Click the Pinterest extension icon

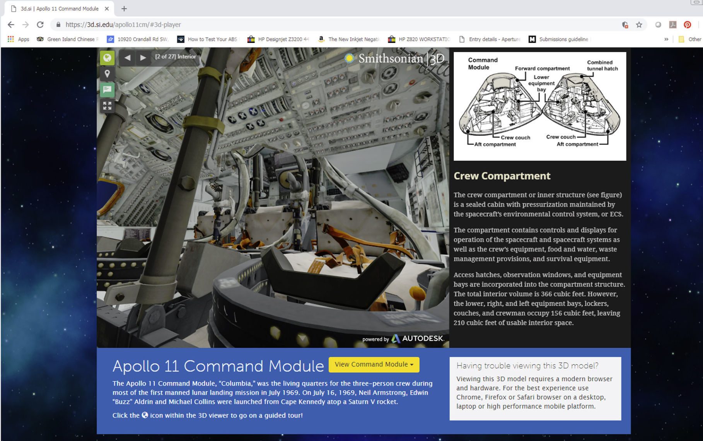[x=687, y=25]
